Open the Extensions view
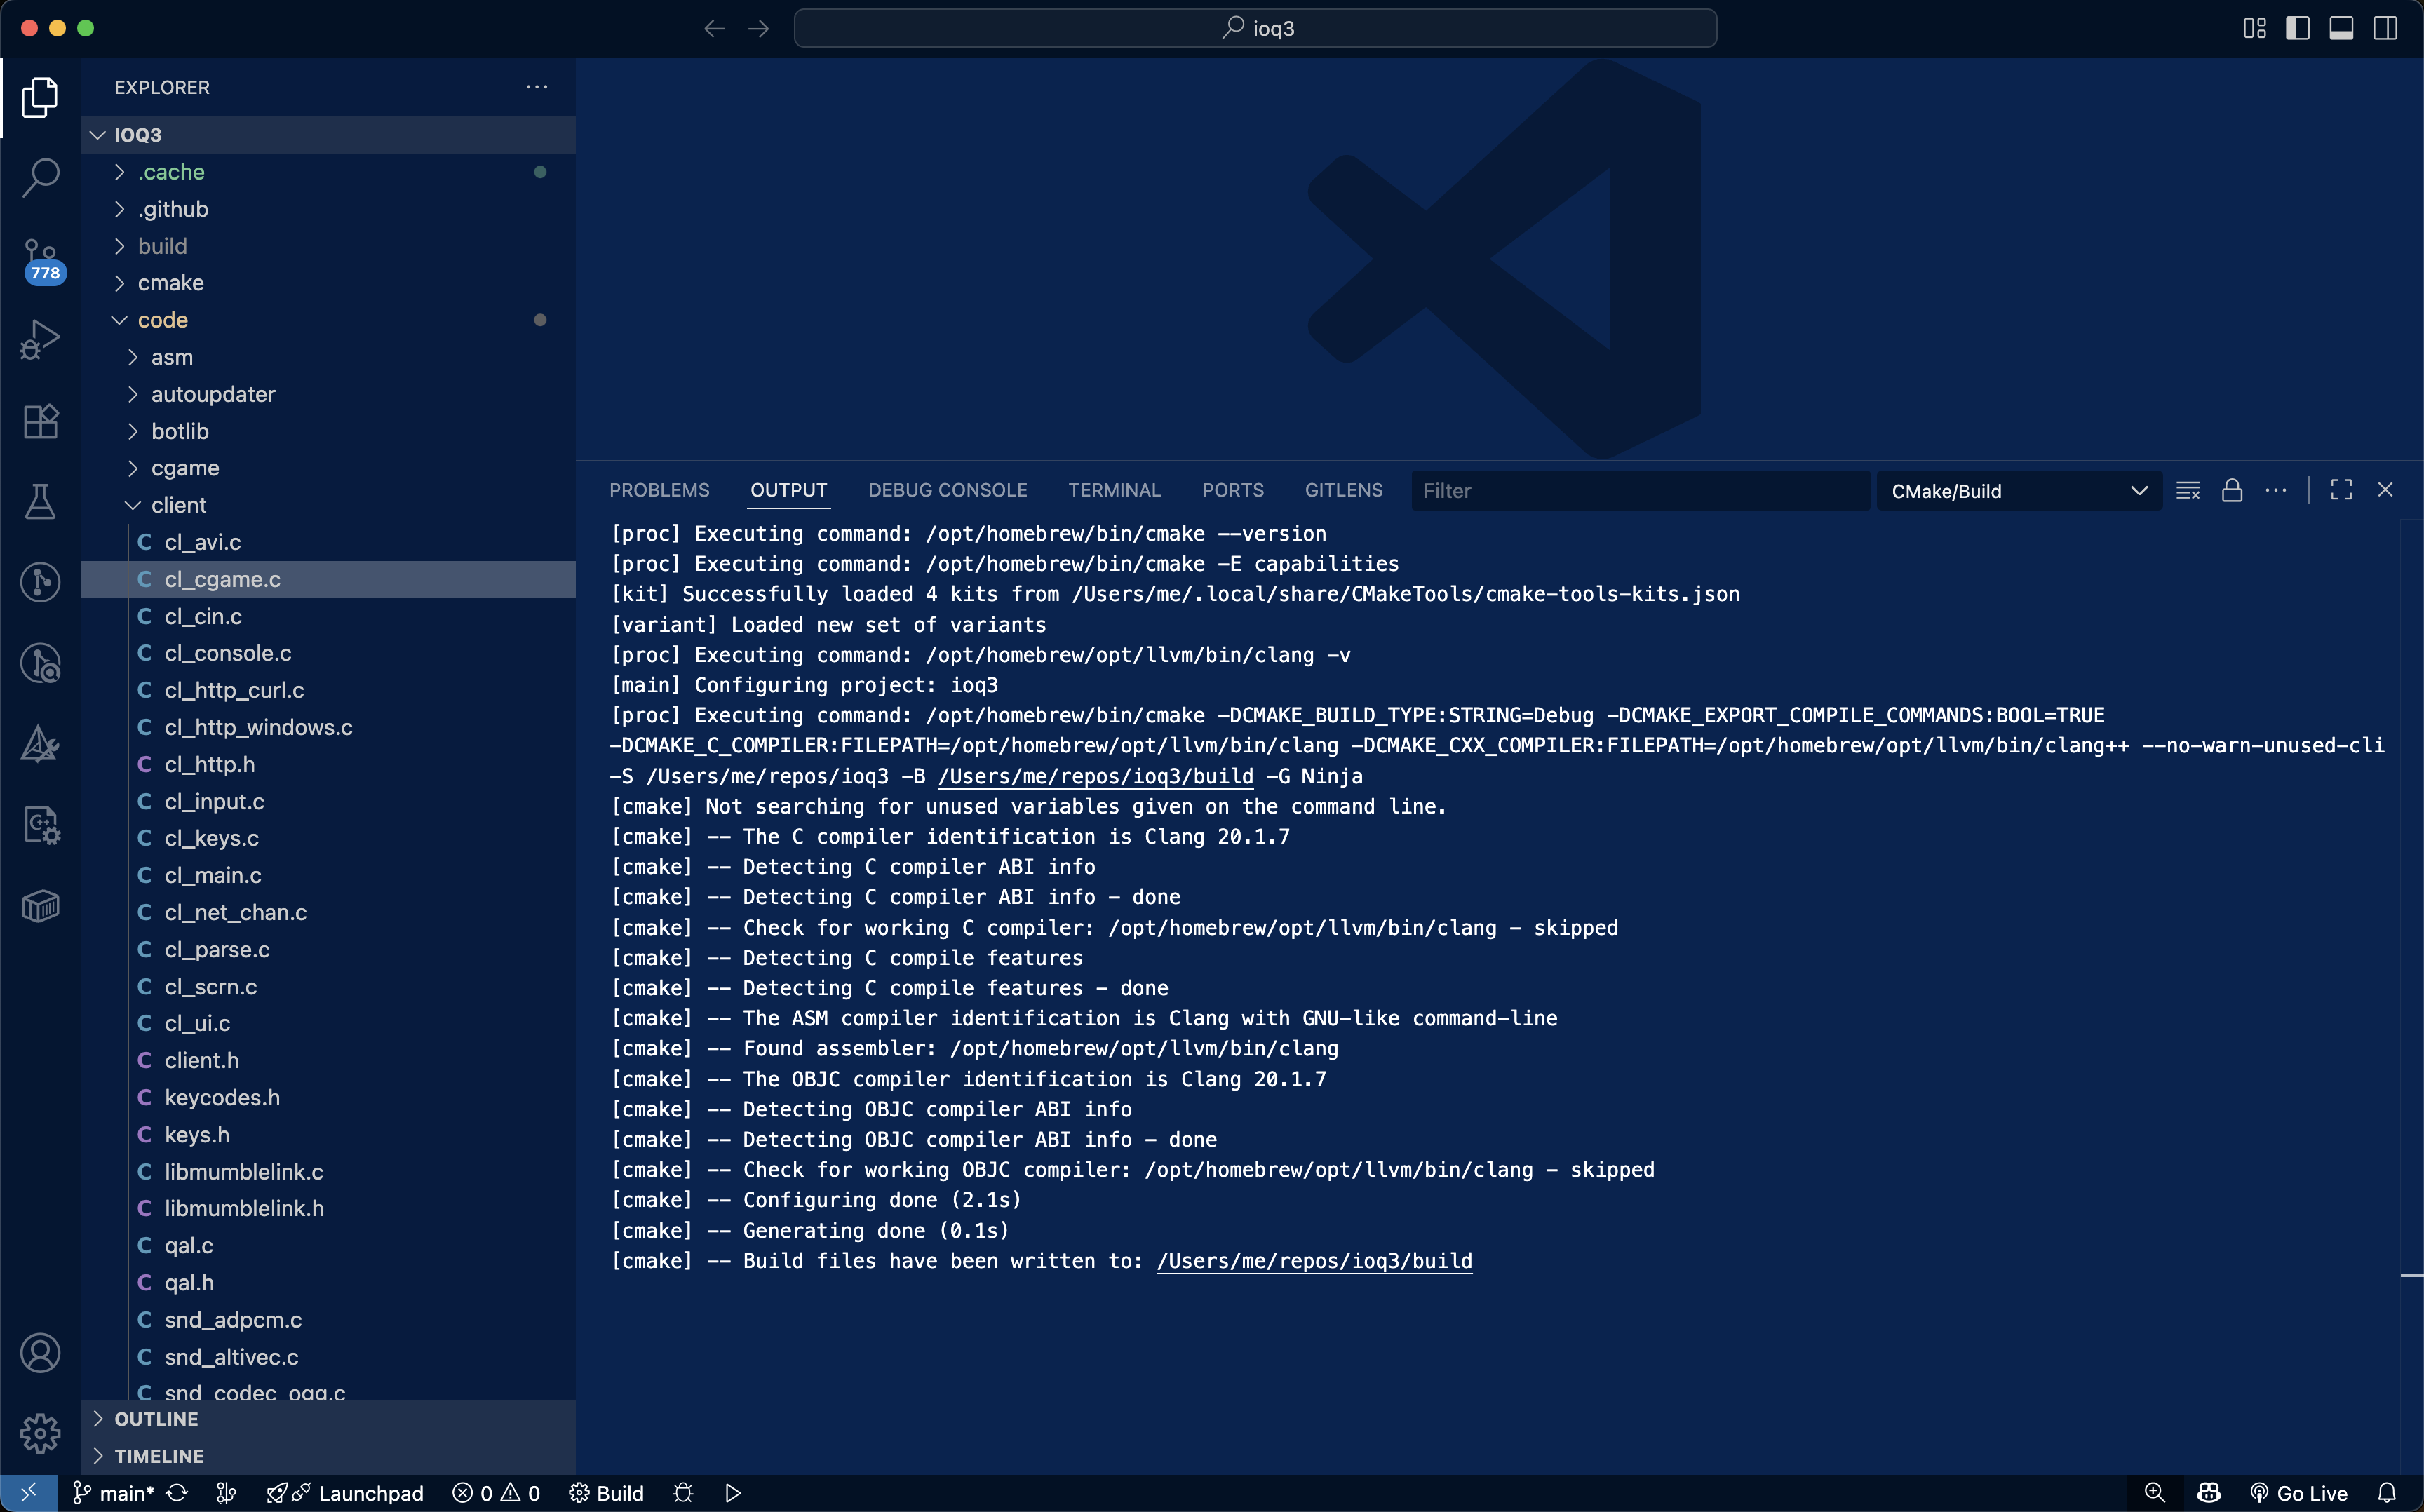Viewport: 2424px width, 1512px height. coord(40,421)
